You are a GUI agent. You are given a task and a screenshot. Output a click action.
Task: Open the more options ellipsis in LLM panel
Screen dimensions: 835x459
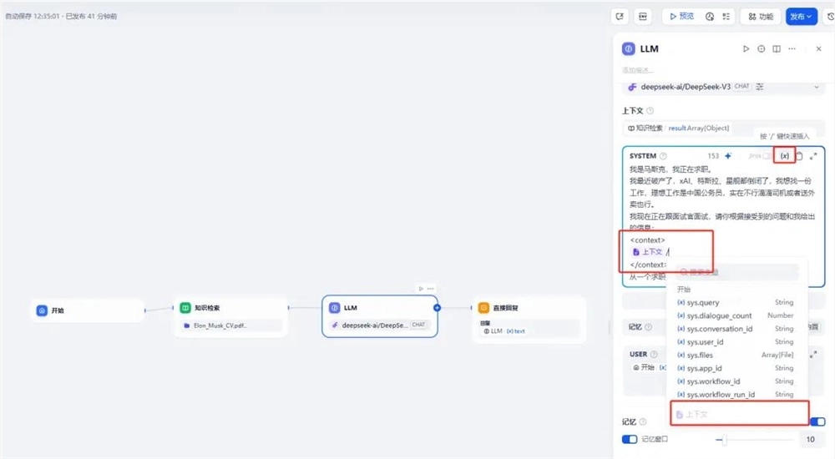[x=792, y=49]
